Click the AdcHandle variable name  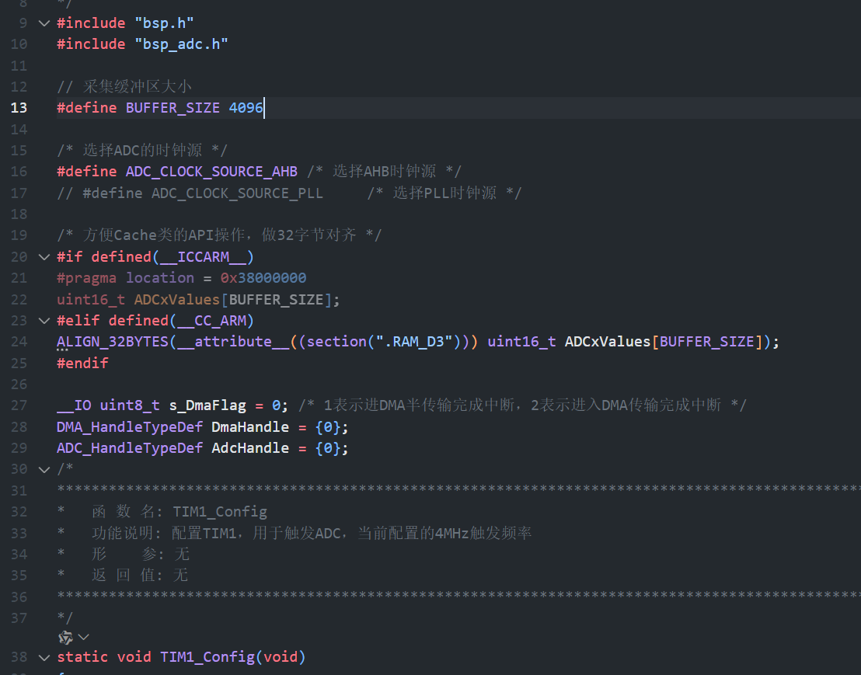250,448
